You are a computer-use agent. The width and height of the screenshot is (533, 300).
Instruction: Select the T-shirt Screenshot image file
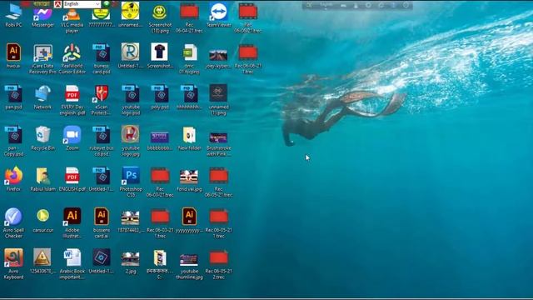[x=160, y=56]
